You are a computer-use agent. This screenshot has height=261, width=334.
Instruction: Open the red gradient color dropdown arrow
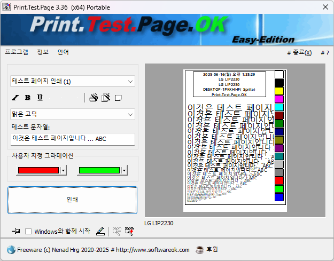64,170
